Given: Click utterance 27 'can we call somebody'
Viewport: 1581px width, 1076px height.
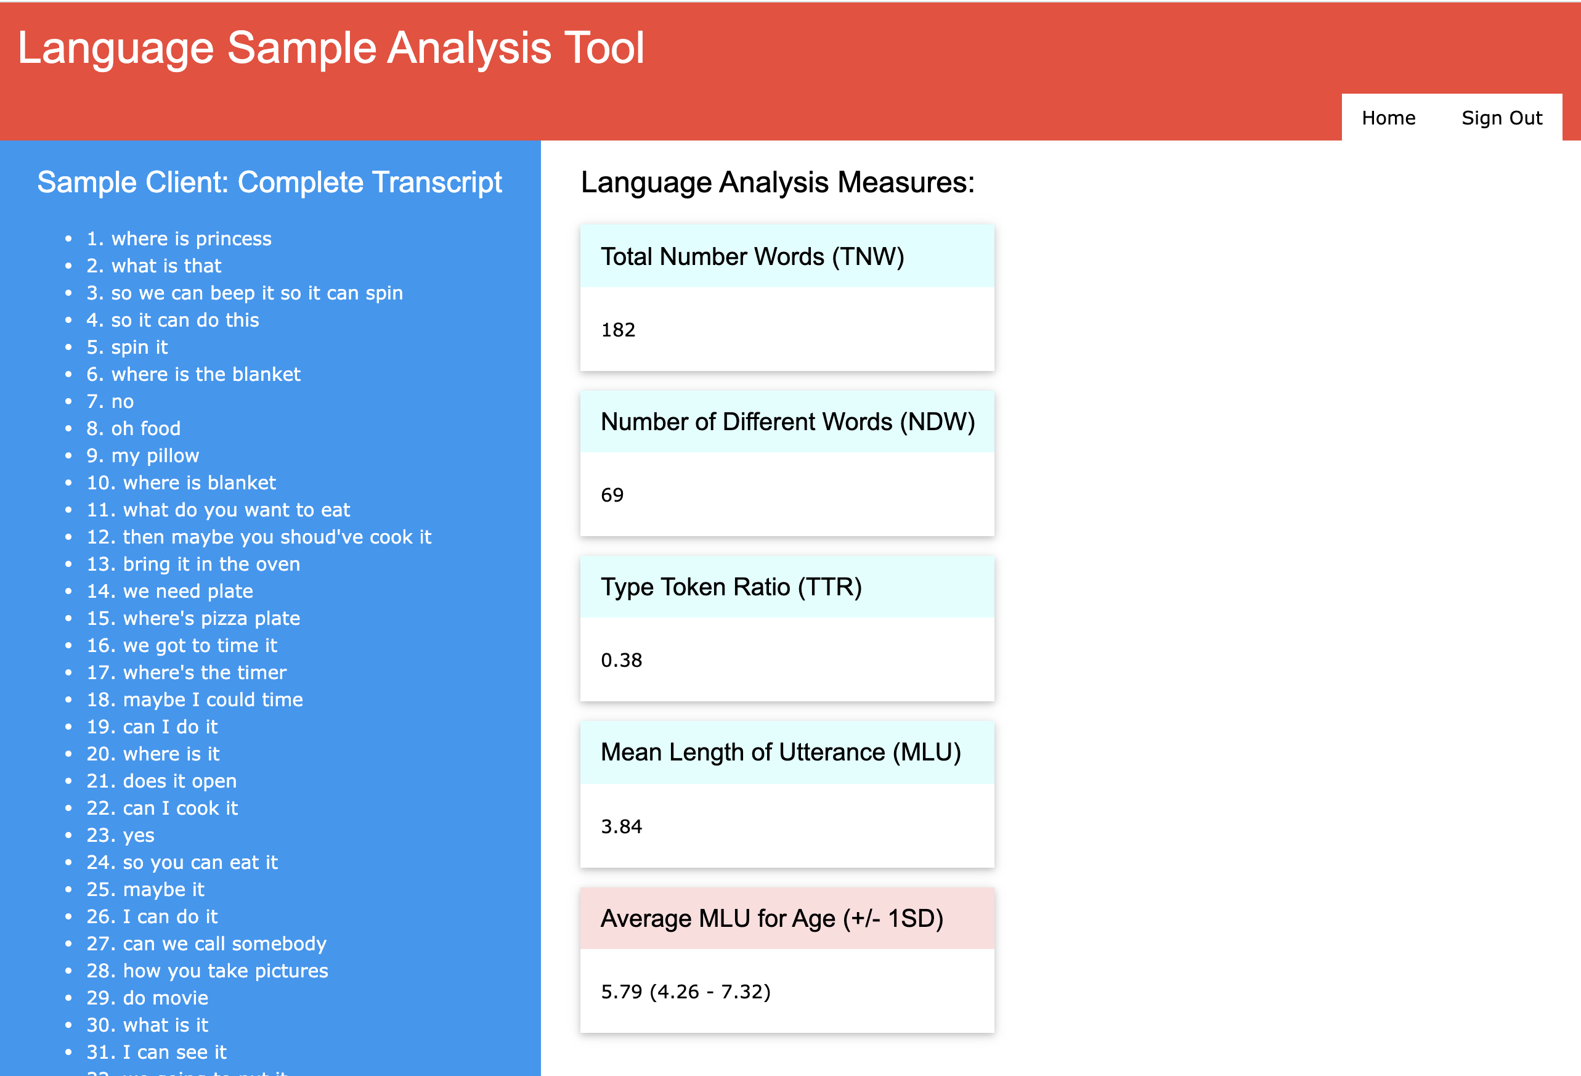Looking at the screenshot, I should [x=206, y=944].
